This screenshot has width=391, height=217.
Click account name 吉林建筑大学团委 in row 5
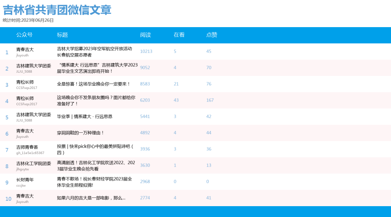[x=34, y=115]
